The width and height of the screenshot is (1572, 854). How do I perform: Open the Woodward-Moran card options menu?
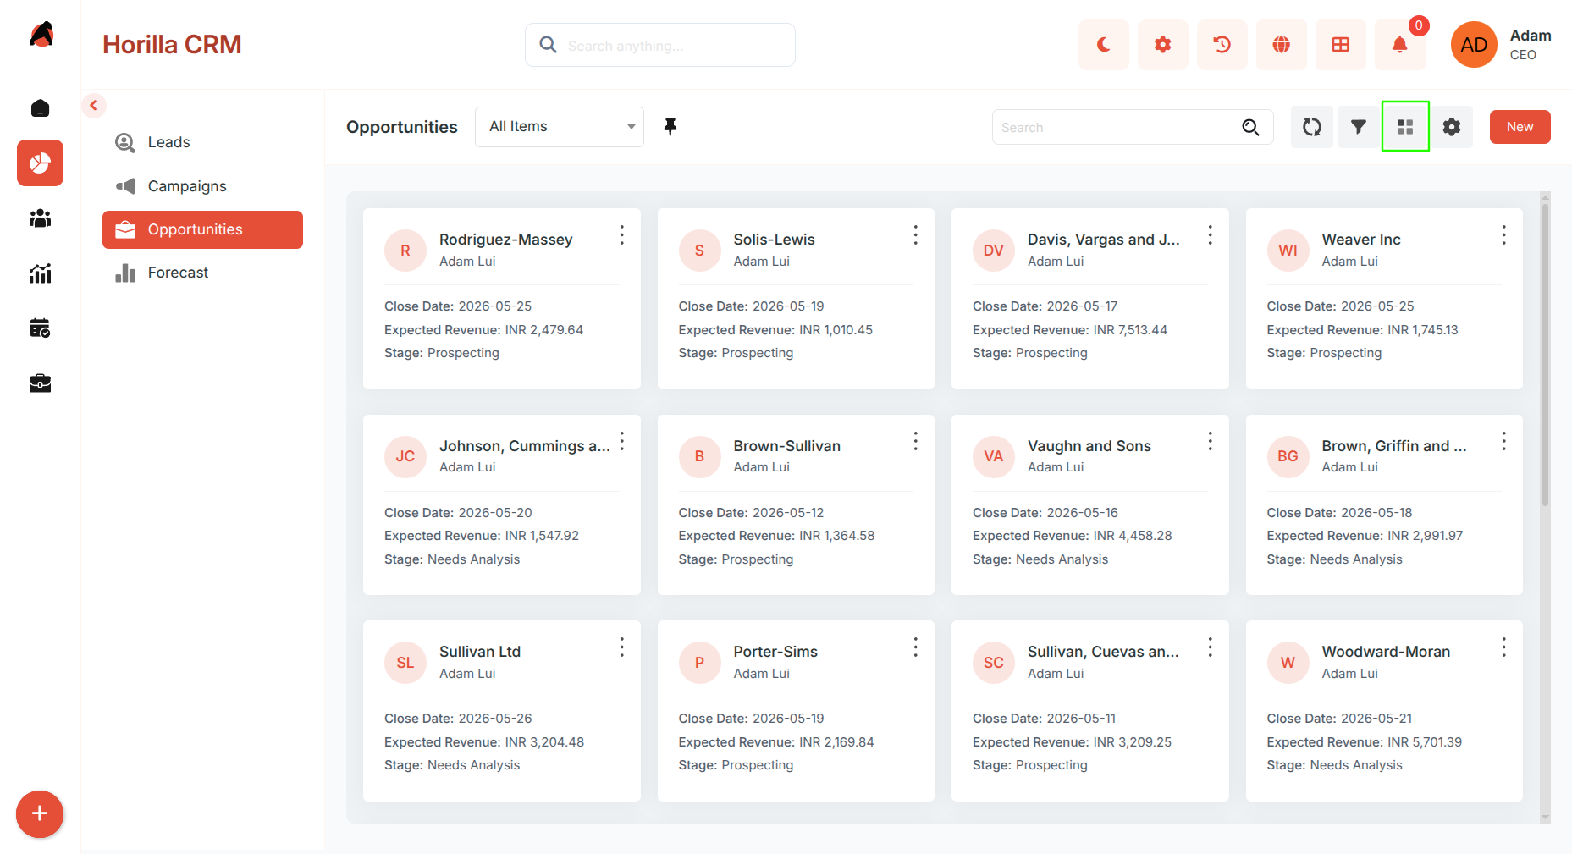coord(1504,647)
